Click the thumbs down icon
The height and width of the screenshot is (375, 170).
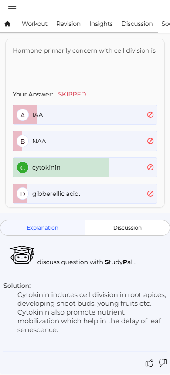[163, 363]
